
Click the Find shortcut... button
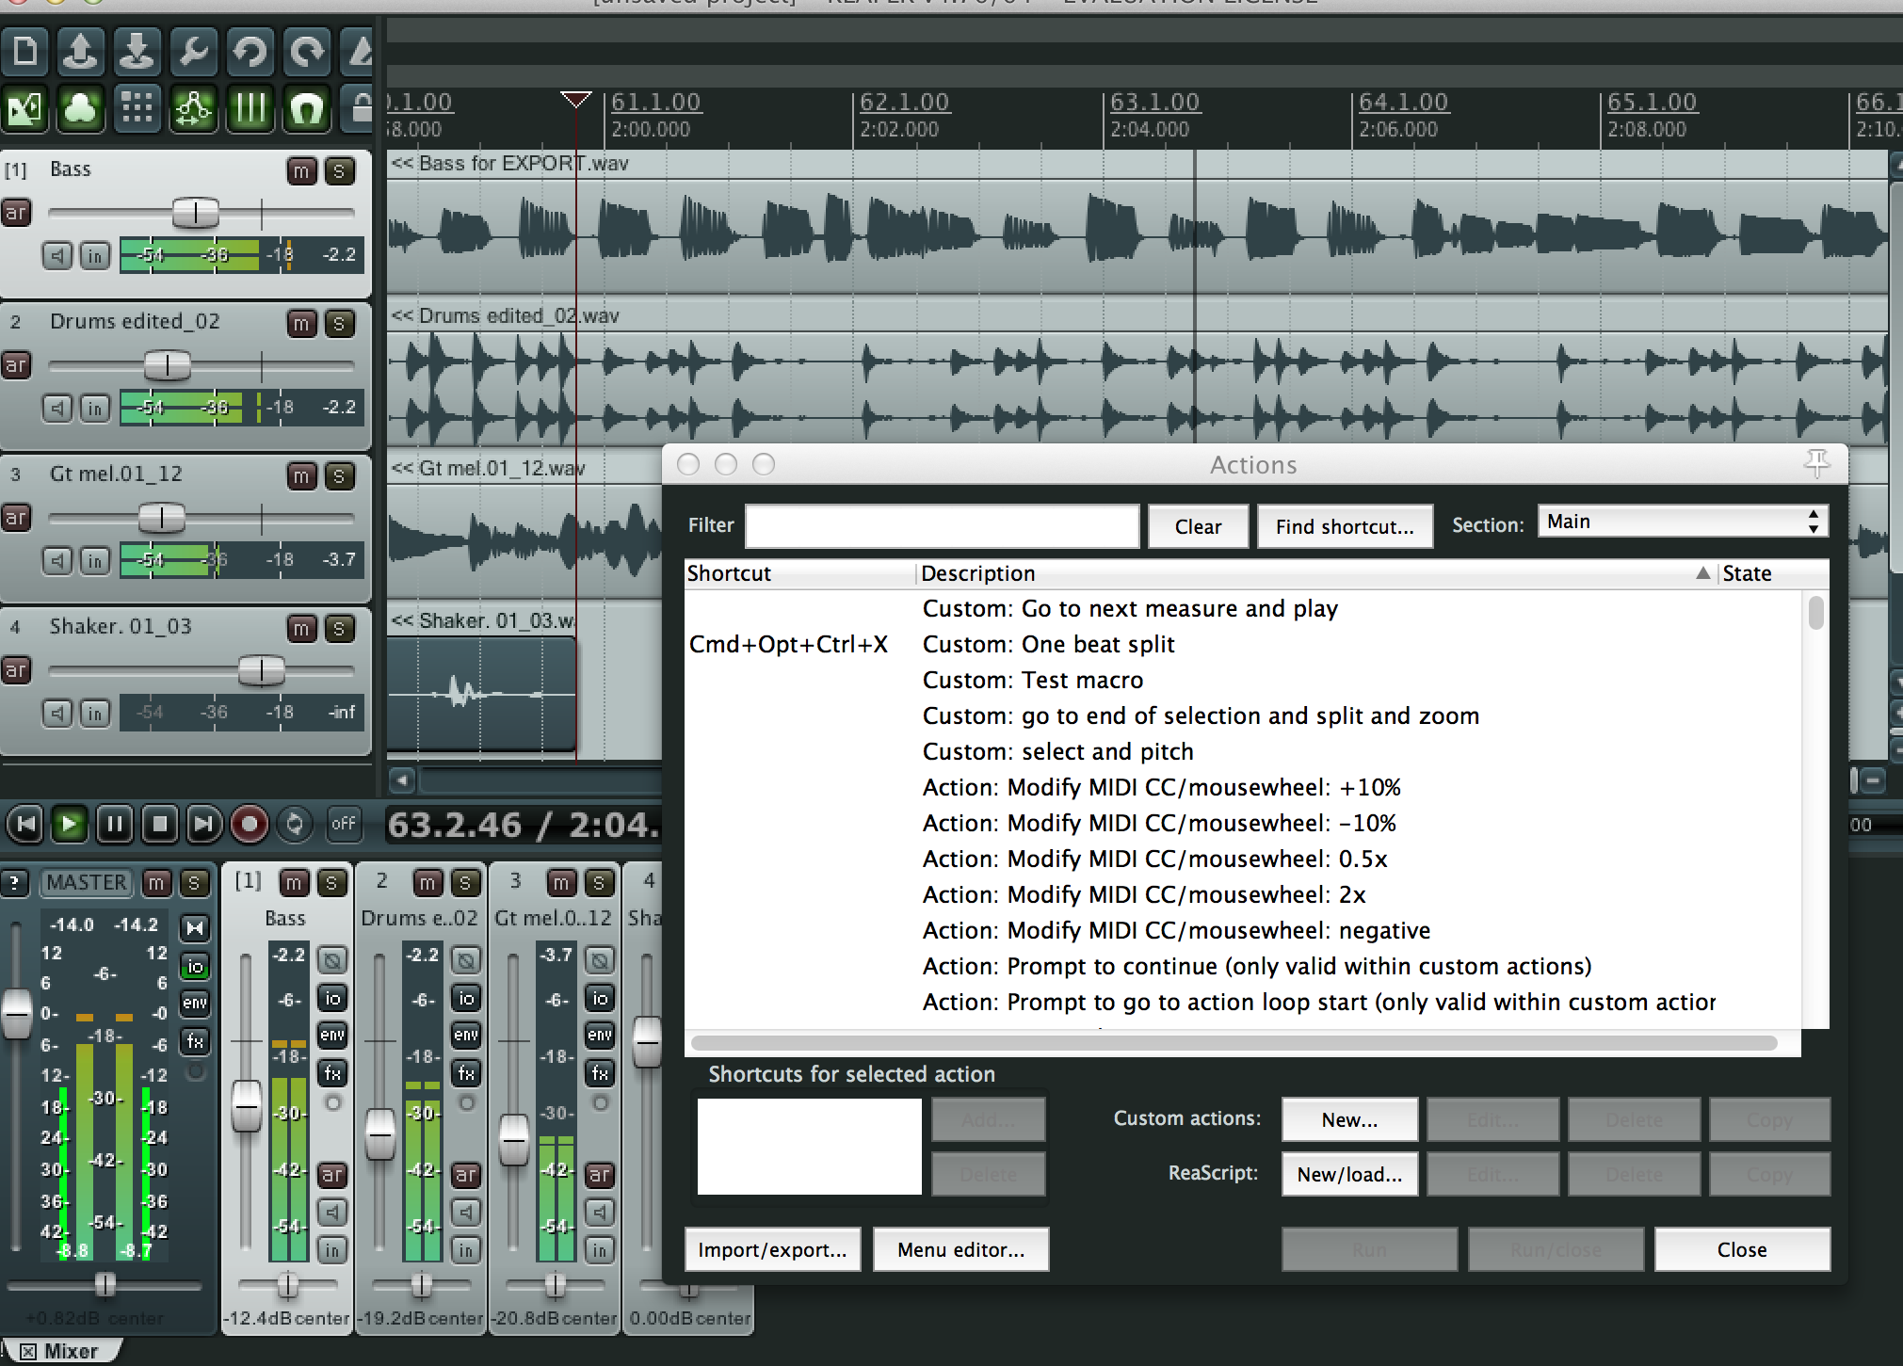tap(1344, 526)
